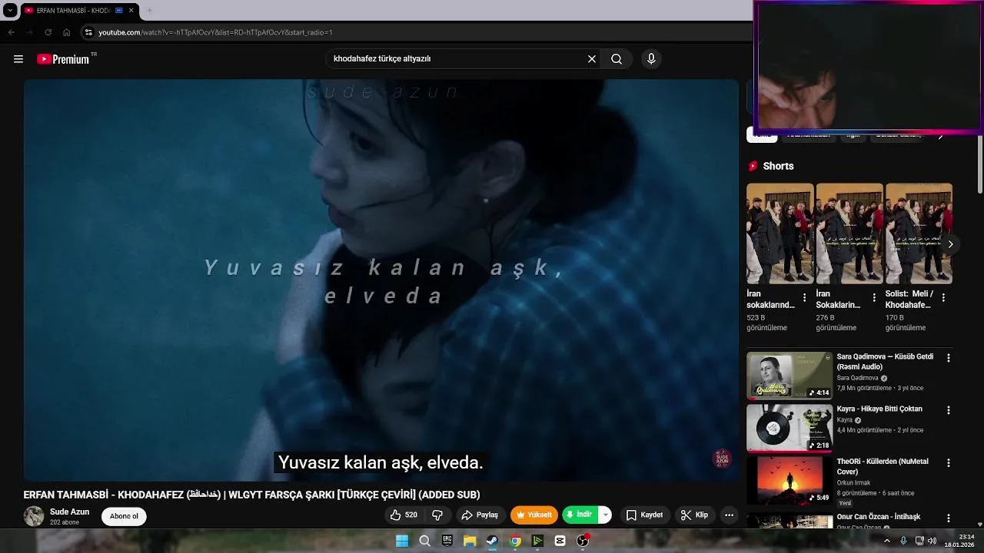Download video with green İndir button
This screenshot has height=553, width=984.
[x=580, y=515]
